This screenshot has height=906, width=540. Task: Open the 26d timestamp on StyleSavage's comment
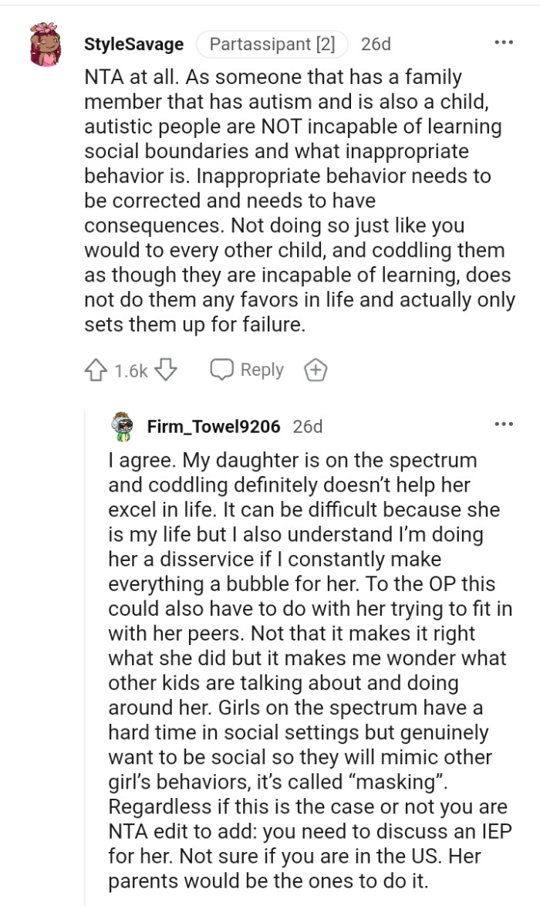(377, 44)
